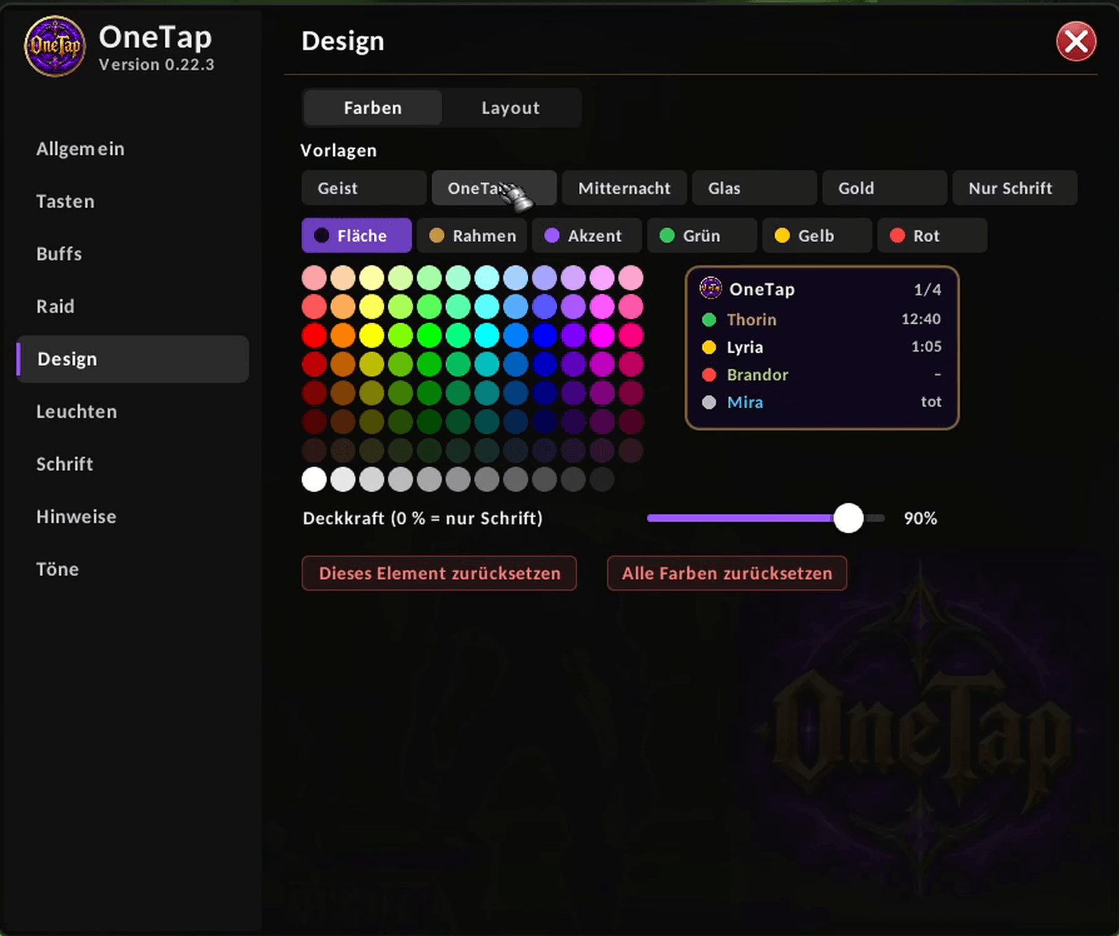
Task: Select the Akzent color element
Action: coord(586,235)
